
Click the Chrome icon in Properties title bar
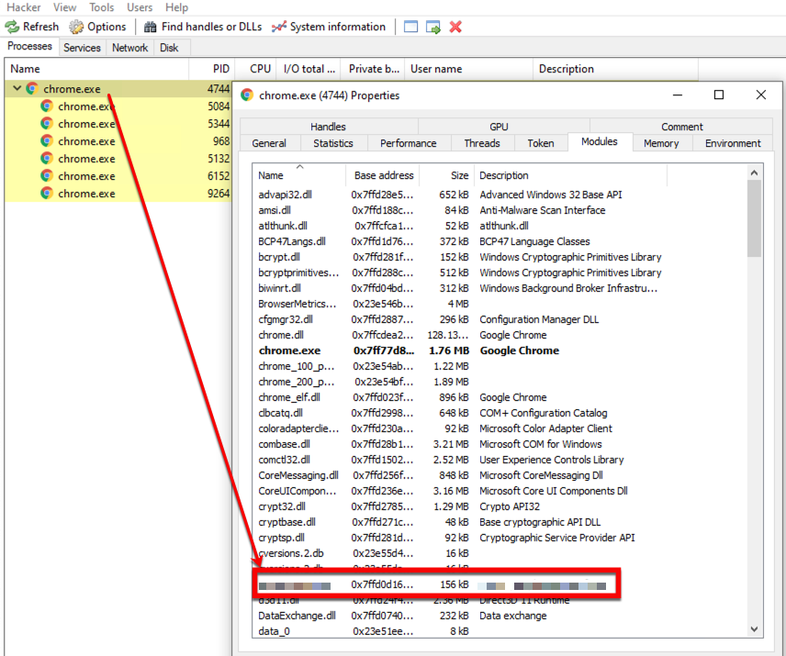[247, 95]
